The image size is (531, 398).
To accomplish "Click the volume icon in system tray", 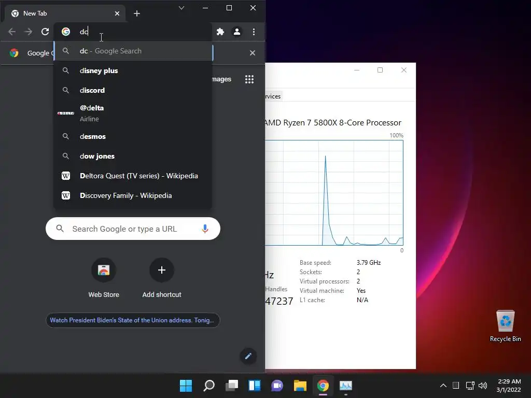I will point(483,386).
